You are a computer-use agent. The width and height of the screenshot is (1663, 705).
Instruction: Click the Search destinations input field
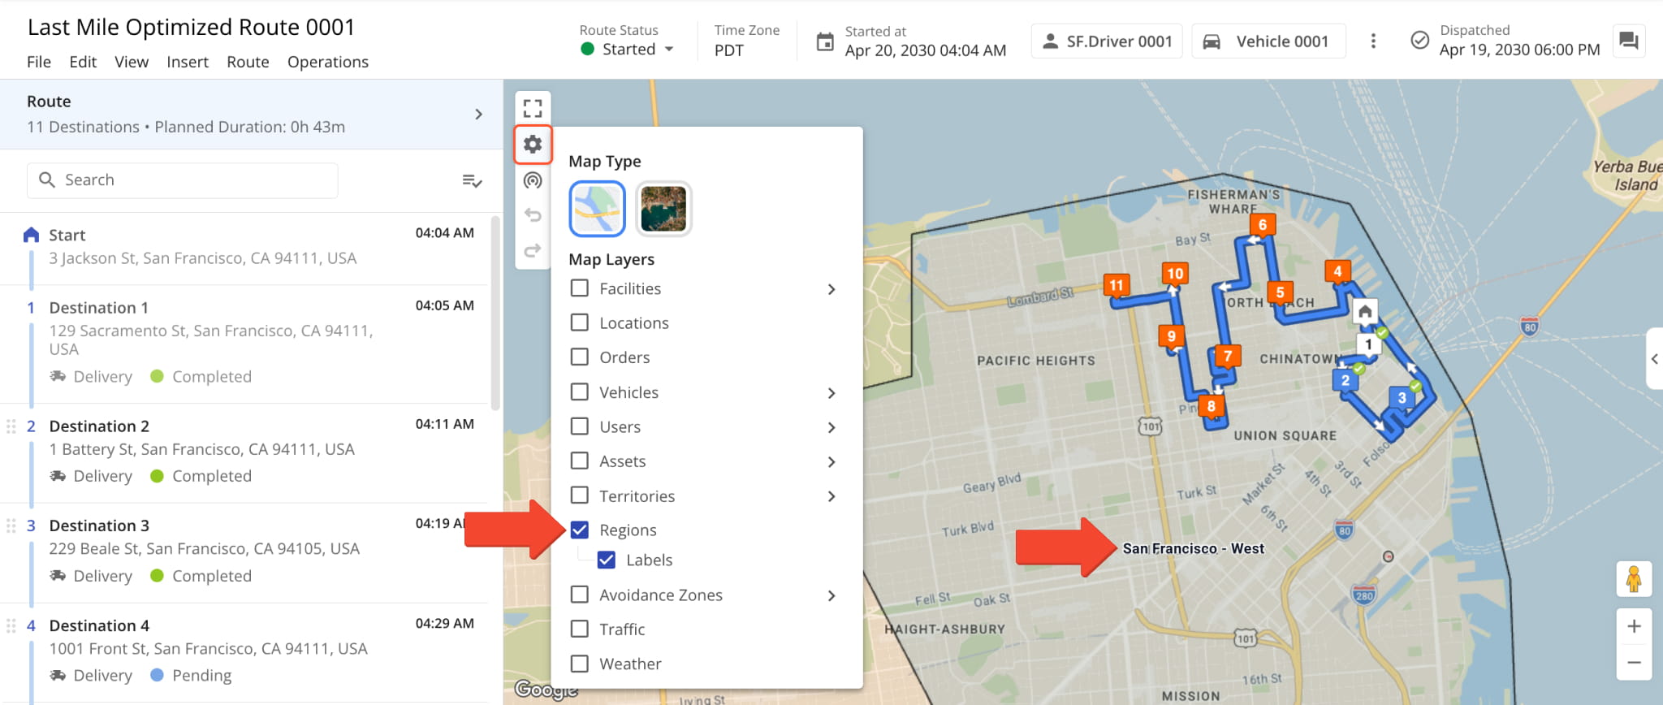coord(183,180)
